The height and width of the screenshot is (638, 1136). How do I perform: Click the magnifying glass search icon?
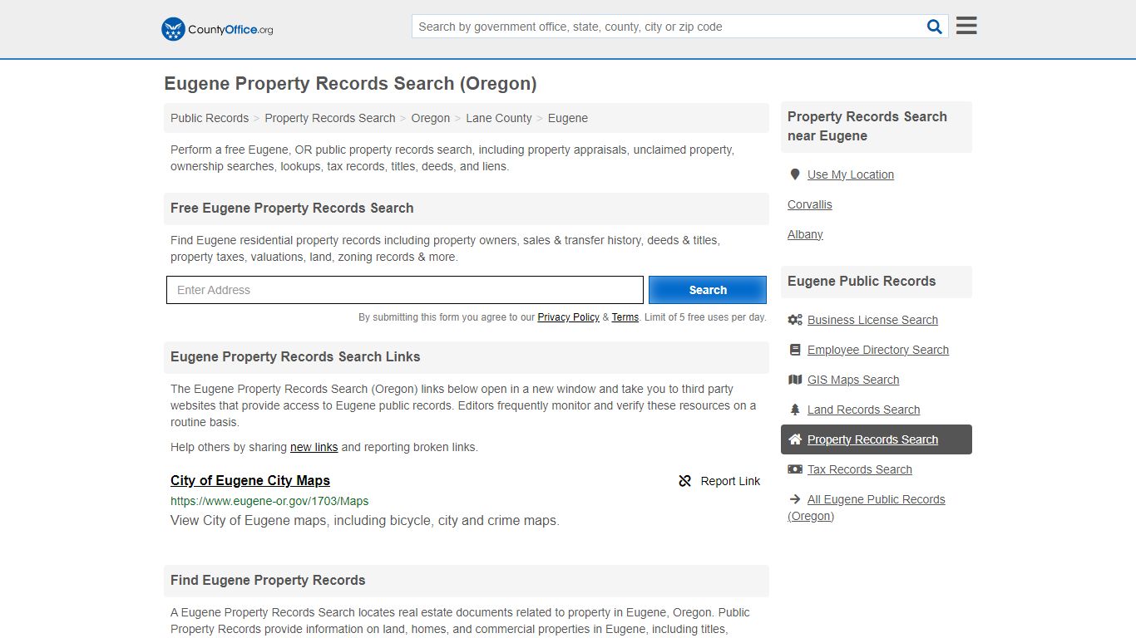pyautogui.click(x=935, y=27)
